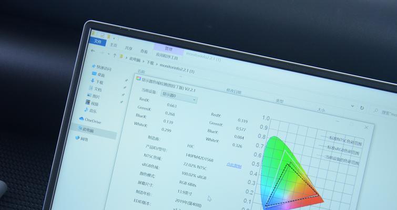Sort by the 修改日期 column header
Viewport: 397px width, 210px height.
233,91
